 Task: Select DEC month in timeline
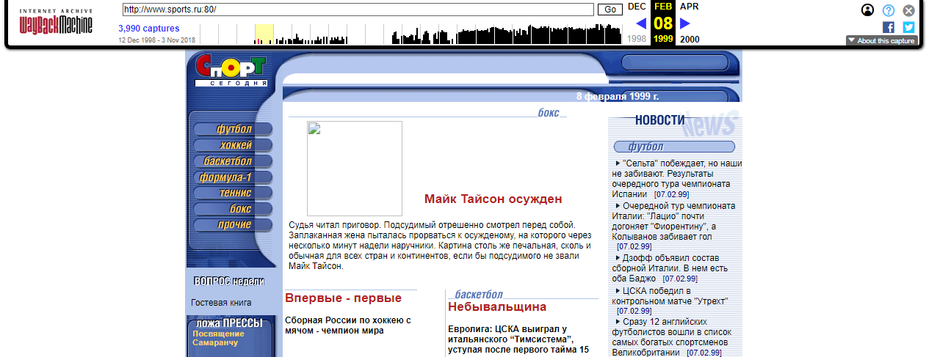637,7
